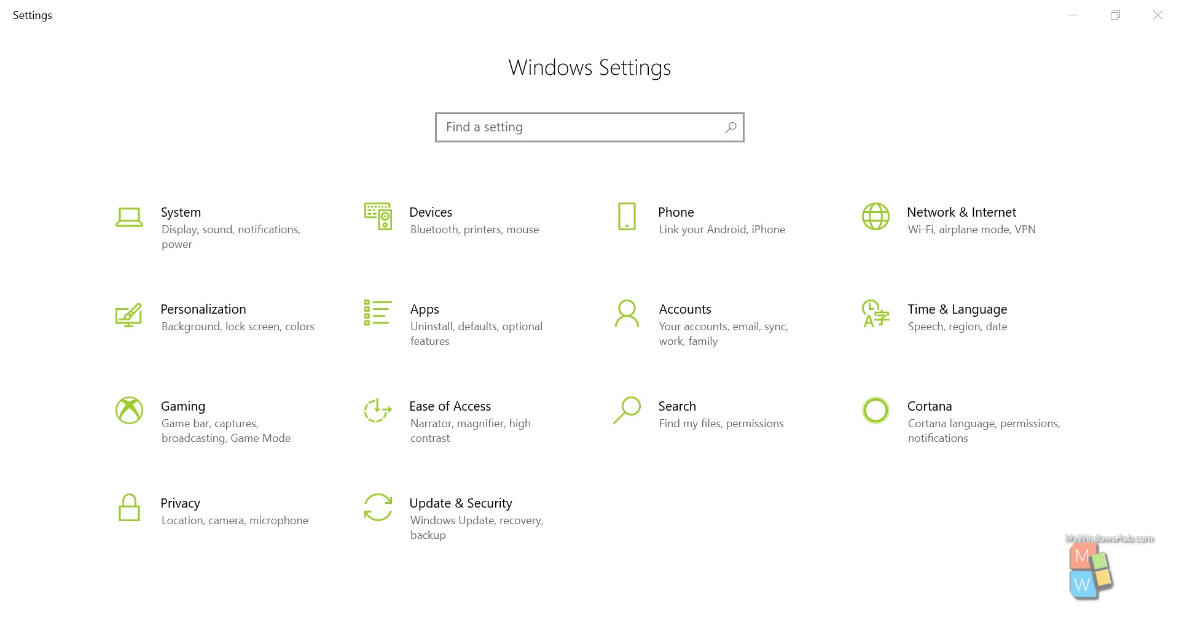Open the Privacy category title

180,503
